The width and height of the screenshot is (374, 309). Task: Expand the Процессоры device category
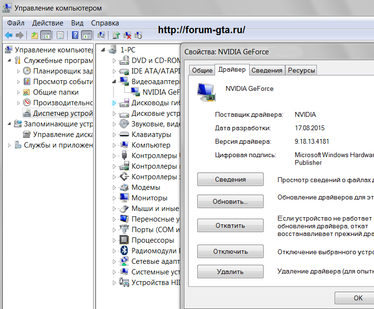(114, 240)
